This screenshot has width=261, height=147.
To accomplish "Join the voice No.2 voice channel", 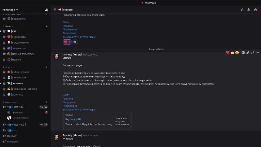I will (x=25, y=125).
